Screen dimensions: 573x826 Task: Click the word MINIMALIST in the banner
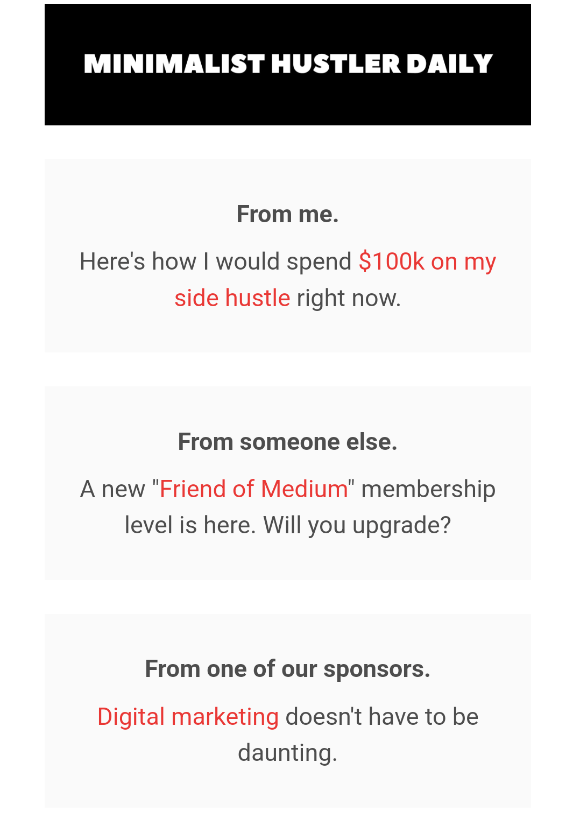174,64
